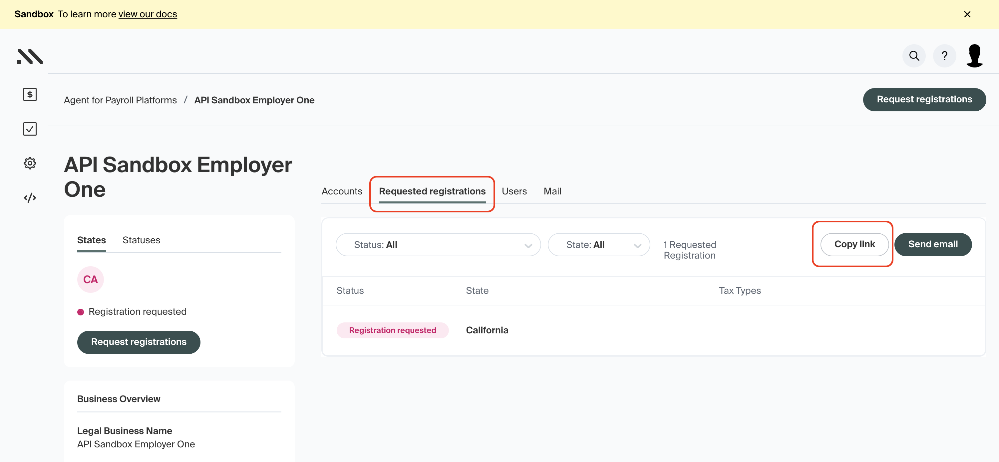Click the search magnifier icon

(x=914, y=56)
